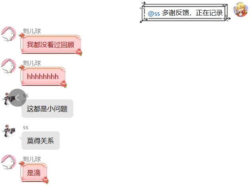Screen dimensions: 252x187
Task: Click username 刺儿球 above 是滴
Action: (32, 159)
